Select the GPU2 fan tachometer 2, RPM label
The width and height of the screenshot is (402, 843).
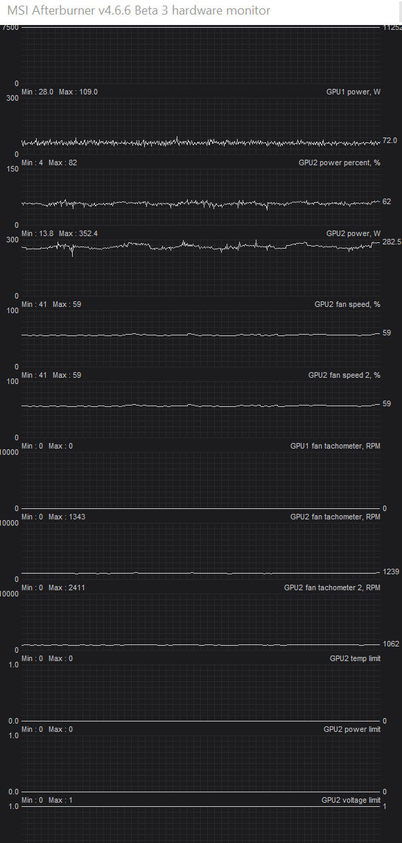click(332, 587)
